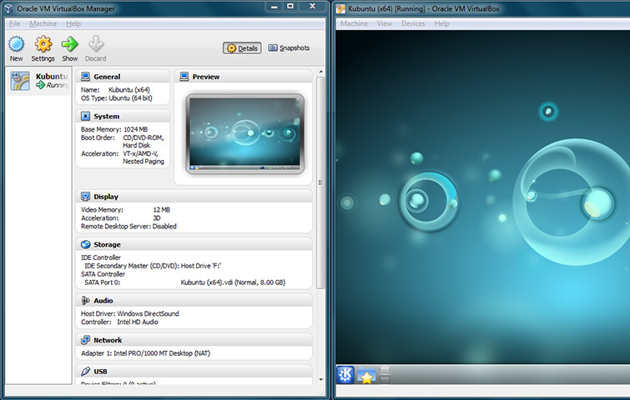Click the details pane scroll down arrow
This screenshot has width=630, height=400.
320,379
